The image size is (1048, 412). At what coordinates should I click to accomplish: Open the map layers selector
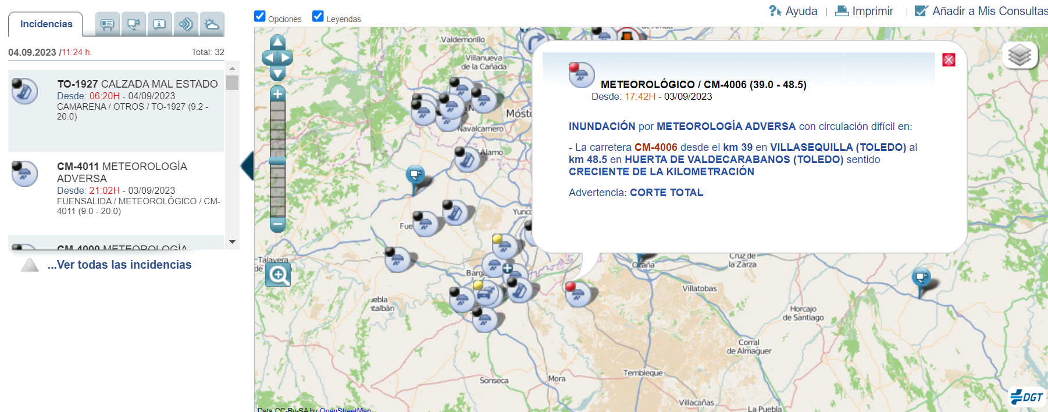[x=1020, y=56]
